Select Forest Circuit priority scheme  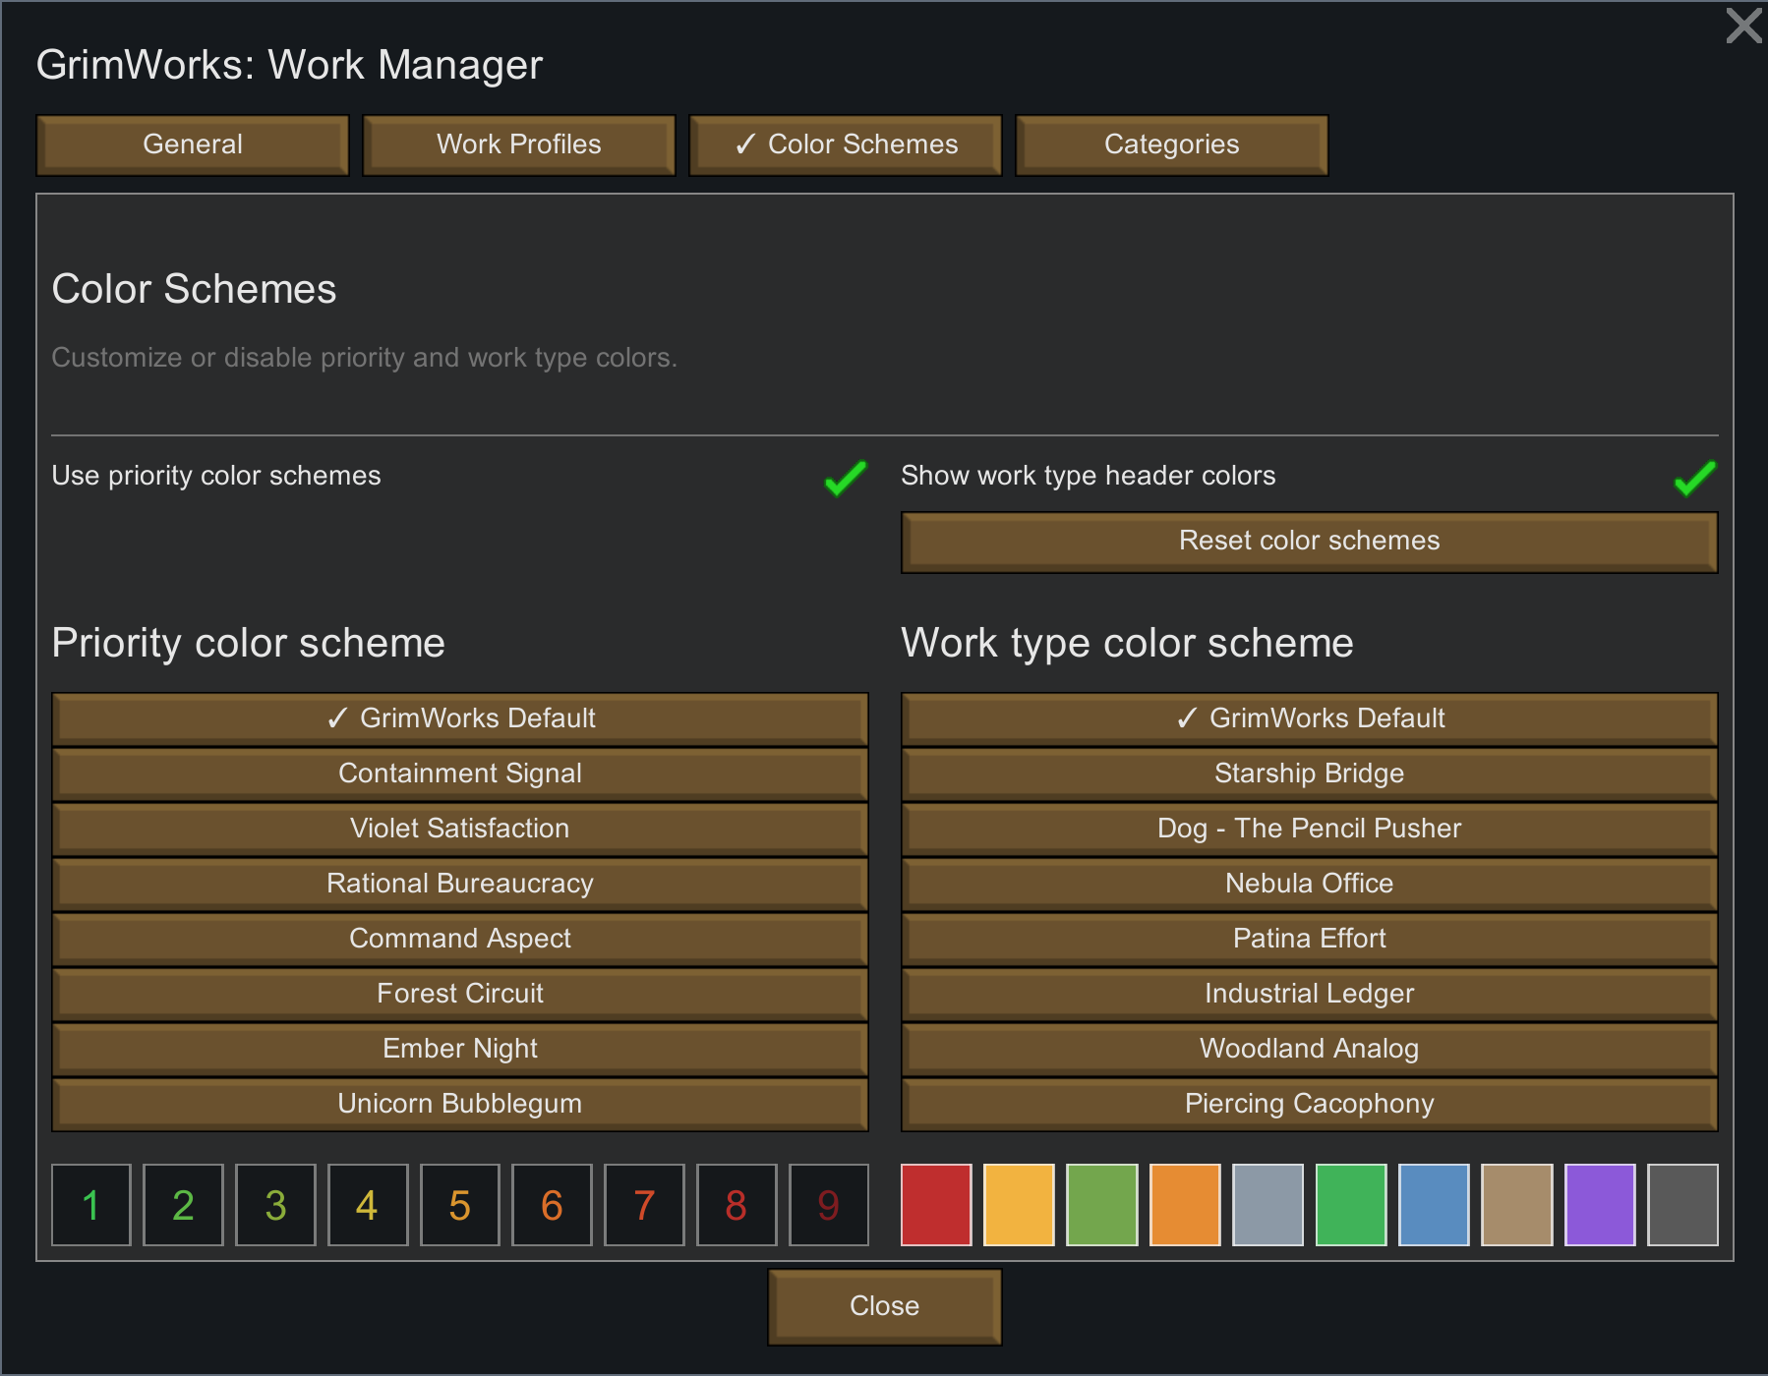pyautogui.click(x=460, y=994)
